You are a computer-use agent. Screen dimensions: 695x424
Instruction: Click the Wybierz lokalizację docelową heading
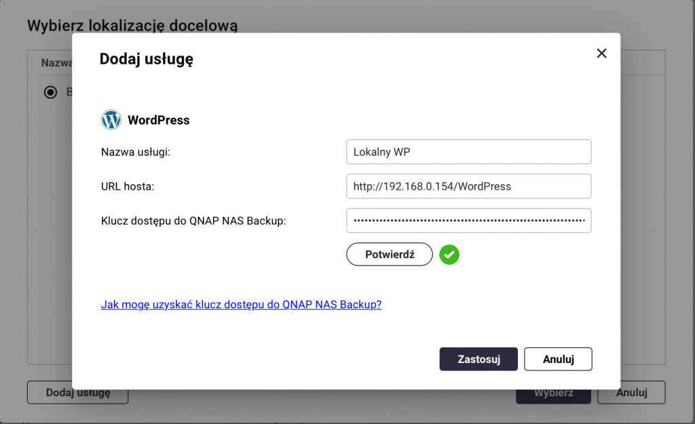(132, 26)
